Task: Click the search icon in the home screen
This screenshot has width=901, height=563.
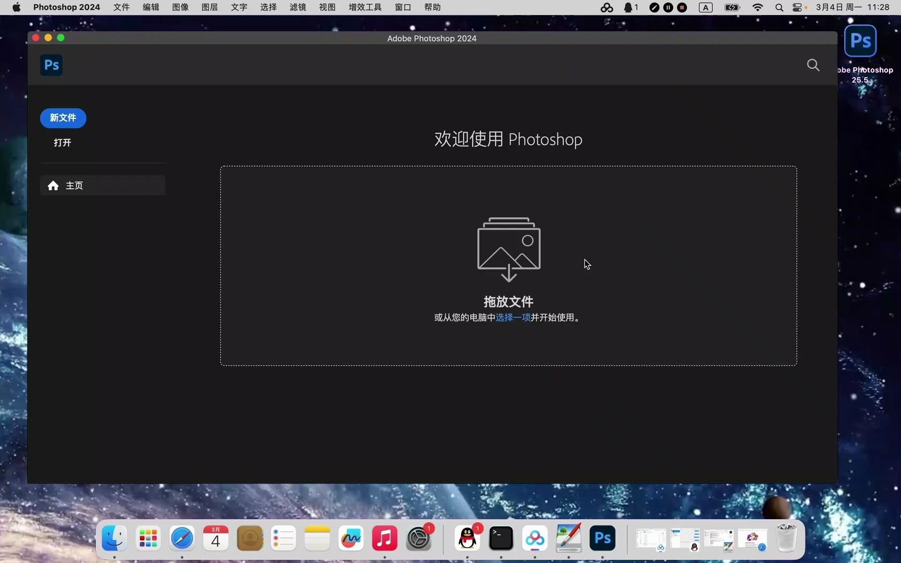Action: pyautogui.click(x=813, y=65)
